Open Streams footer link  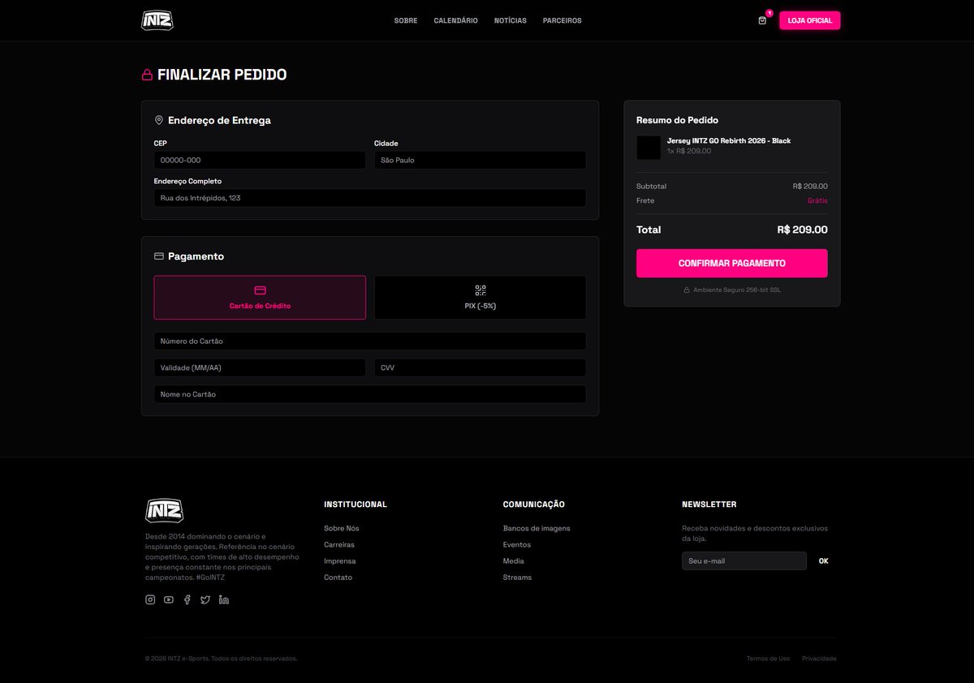click(518, 578)
